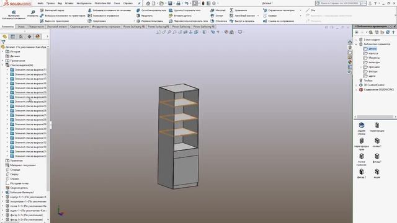Collapse the Библиотека элементов library node
Viewport: 397px width, 223px height.
tap(356, 44)
